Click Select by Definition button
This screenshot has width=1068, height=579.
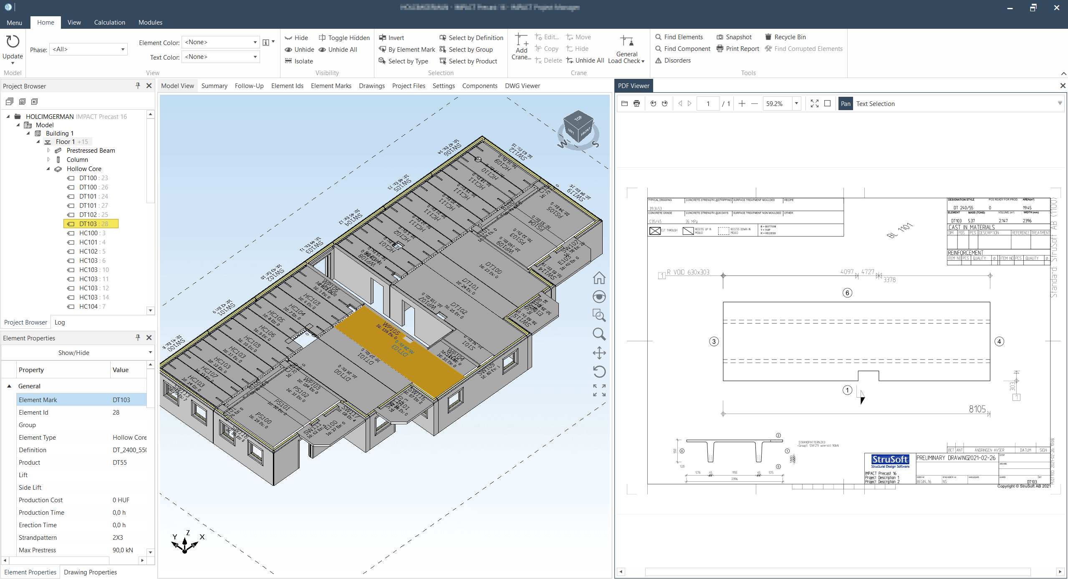(471, 38)
